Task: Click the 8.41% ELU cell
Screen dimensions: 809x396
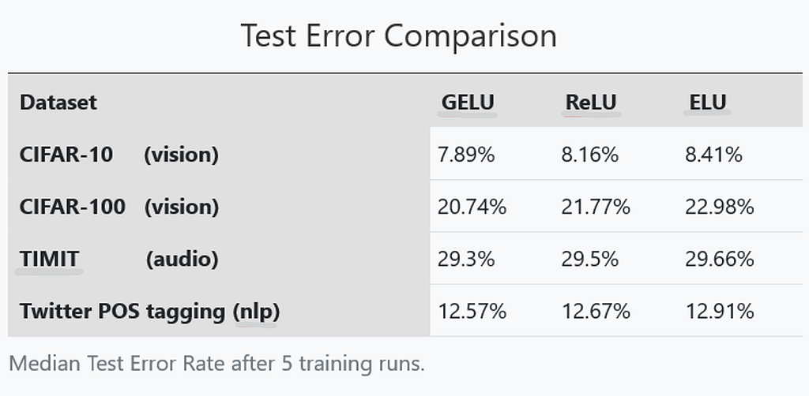Action: (713, 155)
